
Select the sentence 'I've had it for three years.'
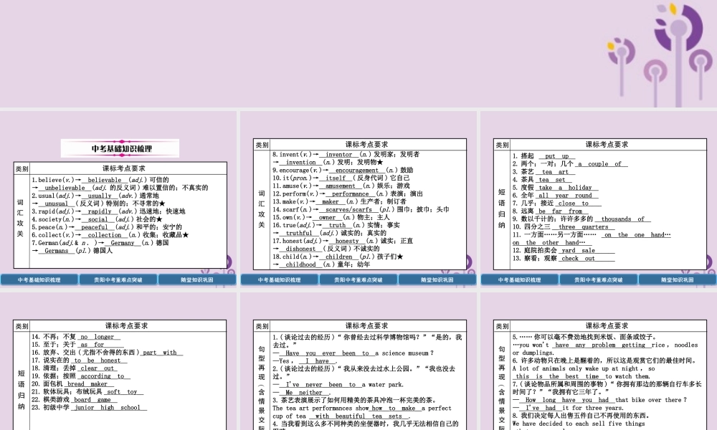pos(568,408)
